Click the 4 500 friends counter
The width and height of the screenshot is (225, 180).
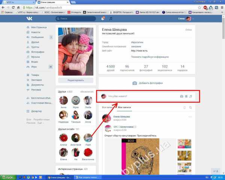pos(111,68)
